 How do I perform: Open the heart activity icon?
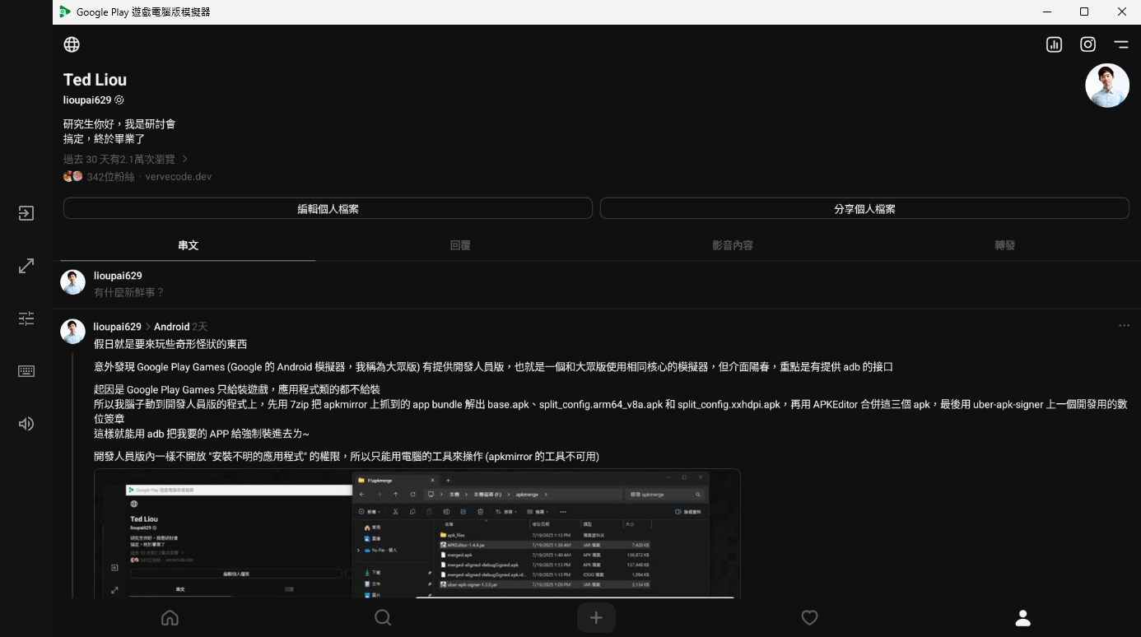[x=809, y=617]
